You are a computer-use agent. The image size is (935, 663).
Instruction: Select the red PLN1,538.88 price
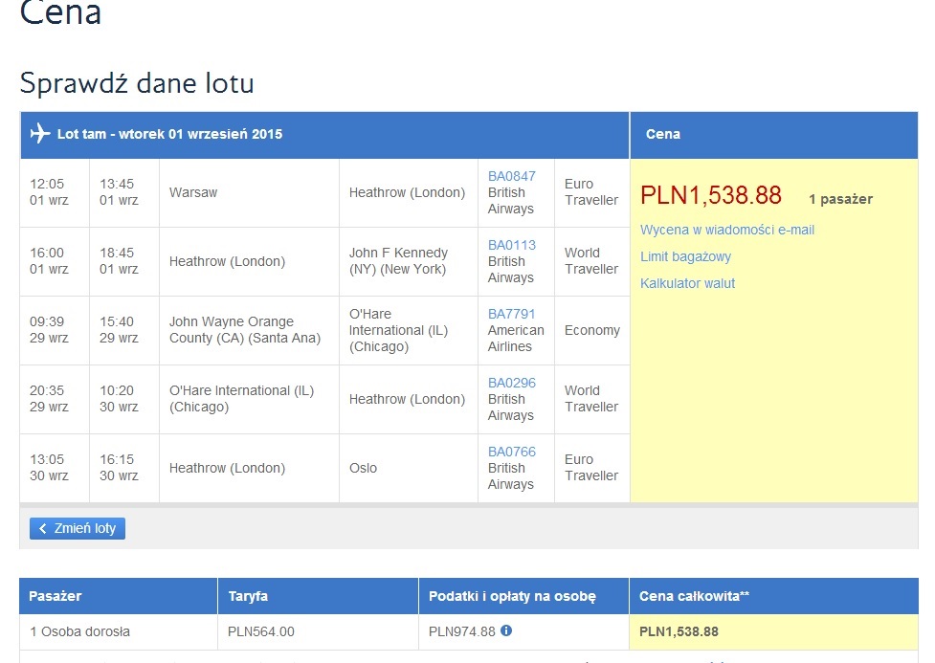[x=711, y=195]
